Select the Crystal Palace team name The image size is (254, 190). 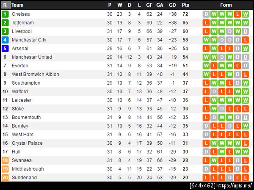pos(27,143)
